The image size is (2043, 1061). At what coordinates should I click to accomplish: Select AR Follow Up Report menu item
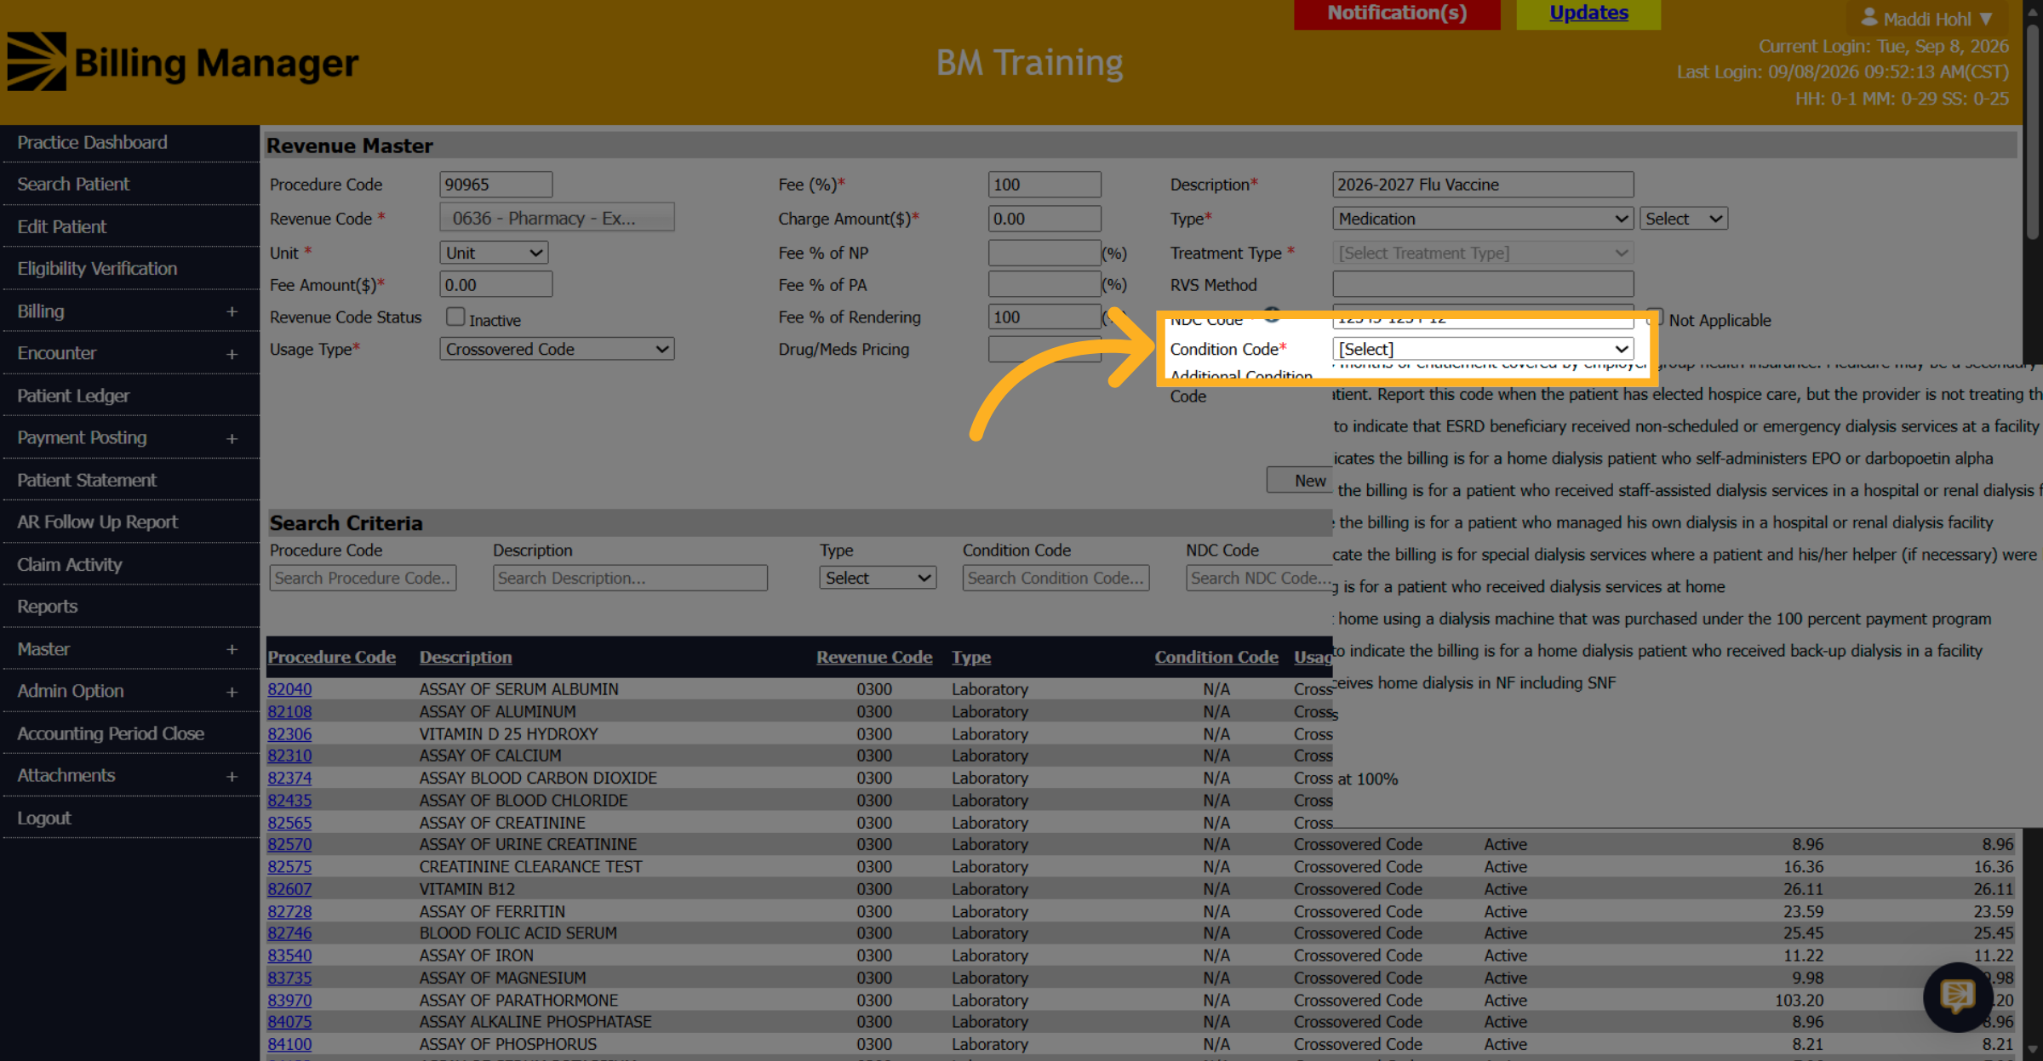(x=98, y=522)
